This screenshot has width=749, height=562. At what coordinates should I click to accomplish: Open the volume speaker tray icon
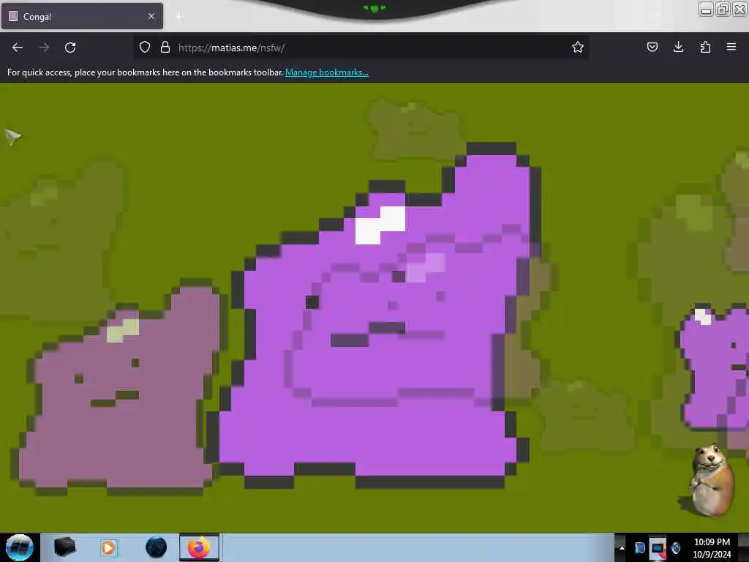coord(676,547)
